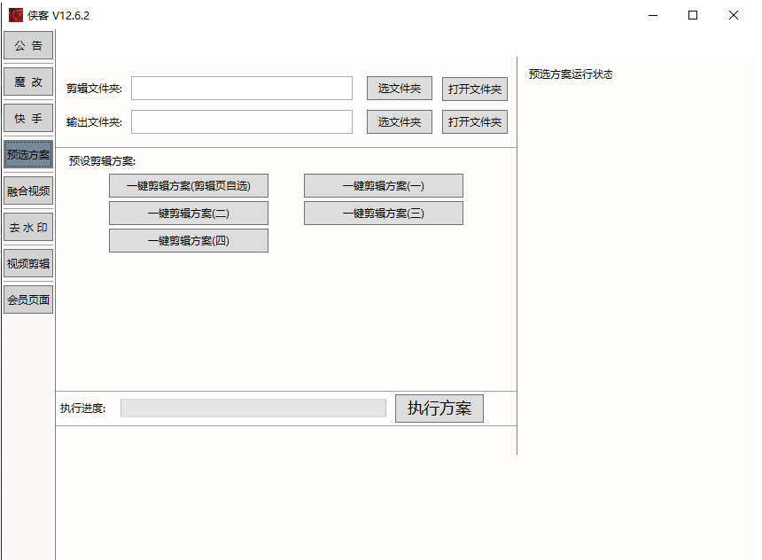Go to the 视频剪辑 editing page
The height and width of the screenshot is (560, 762).
coord(27,262)
